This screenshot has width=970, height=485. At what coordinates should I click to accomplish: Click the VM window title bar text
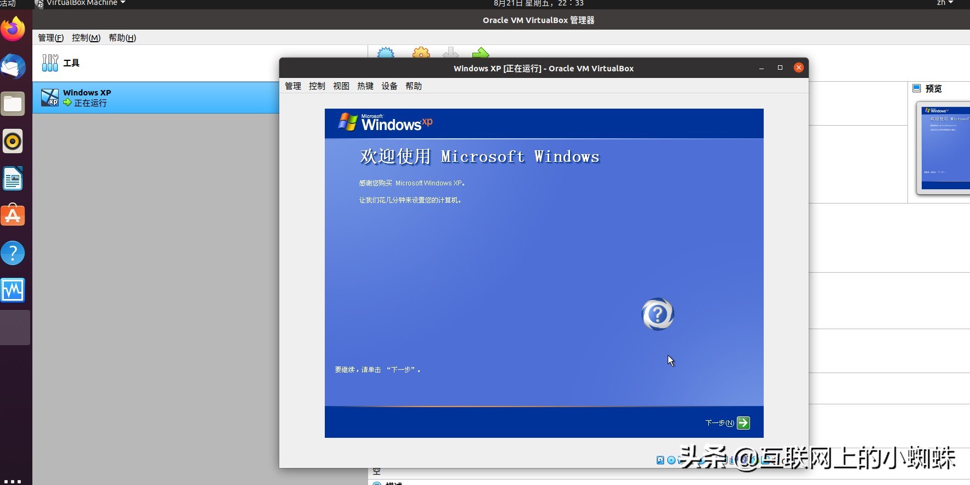click(x=544, y=69)
